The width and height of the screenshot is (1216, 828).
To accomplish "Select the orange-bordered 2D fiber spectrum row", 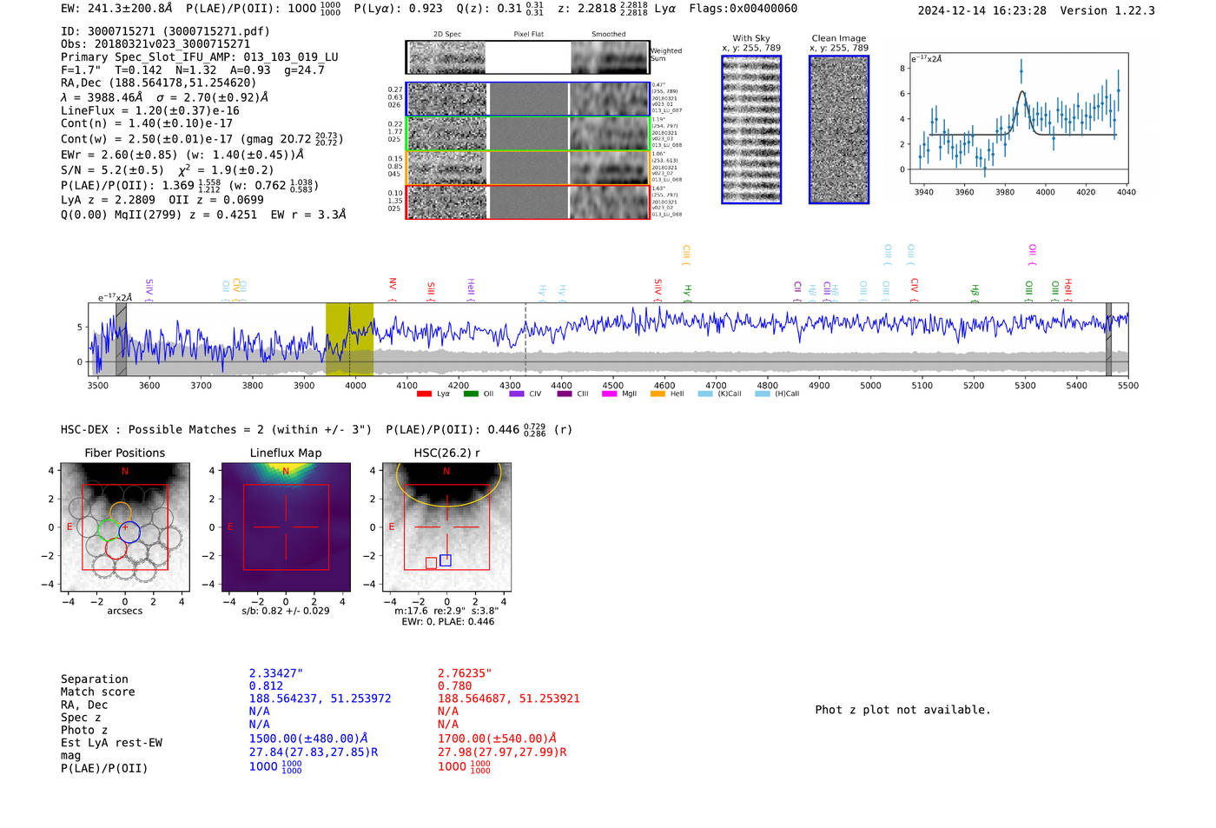I will click(527, 168).
